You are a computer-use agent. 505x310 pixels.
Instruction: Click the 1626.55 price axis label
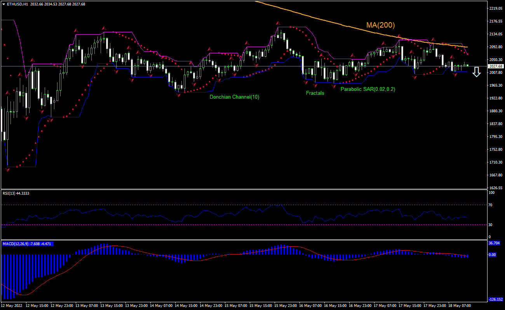496,188
